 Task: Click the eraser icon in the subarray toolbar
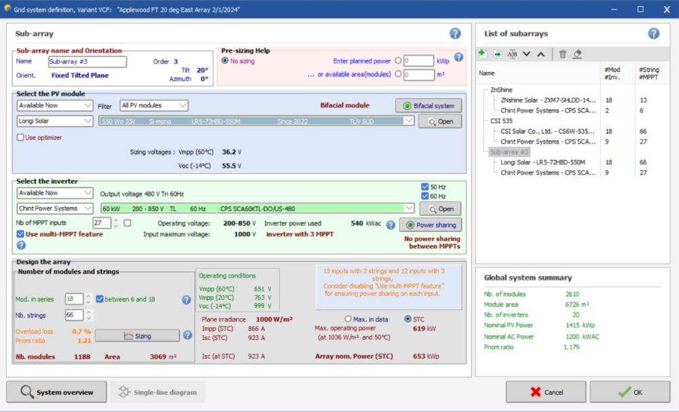[577, 54]
